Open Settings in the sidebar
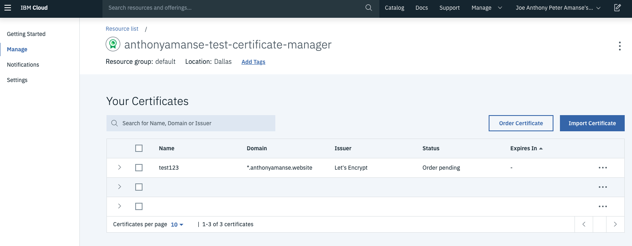Image resolution: width=632 pixels, height=246 pixels. pos(17,80)
